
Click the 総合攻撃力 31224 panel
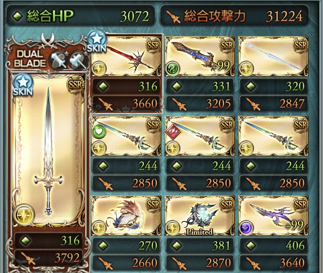(234, 16)
